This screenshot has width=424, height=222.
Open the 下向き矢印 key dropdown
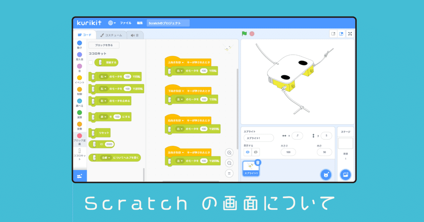(x=176, y=91)
